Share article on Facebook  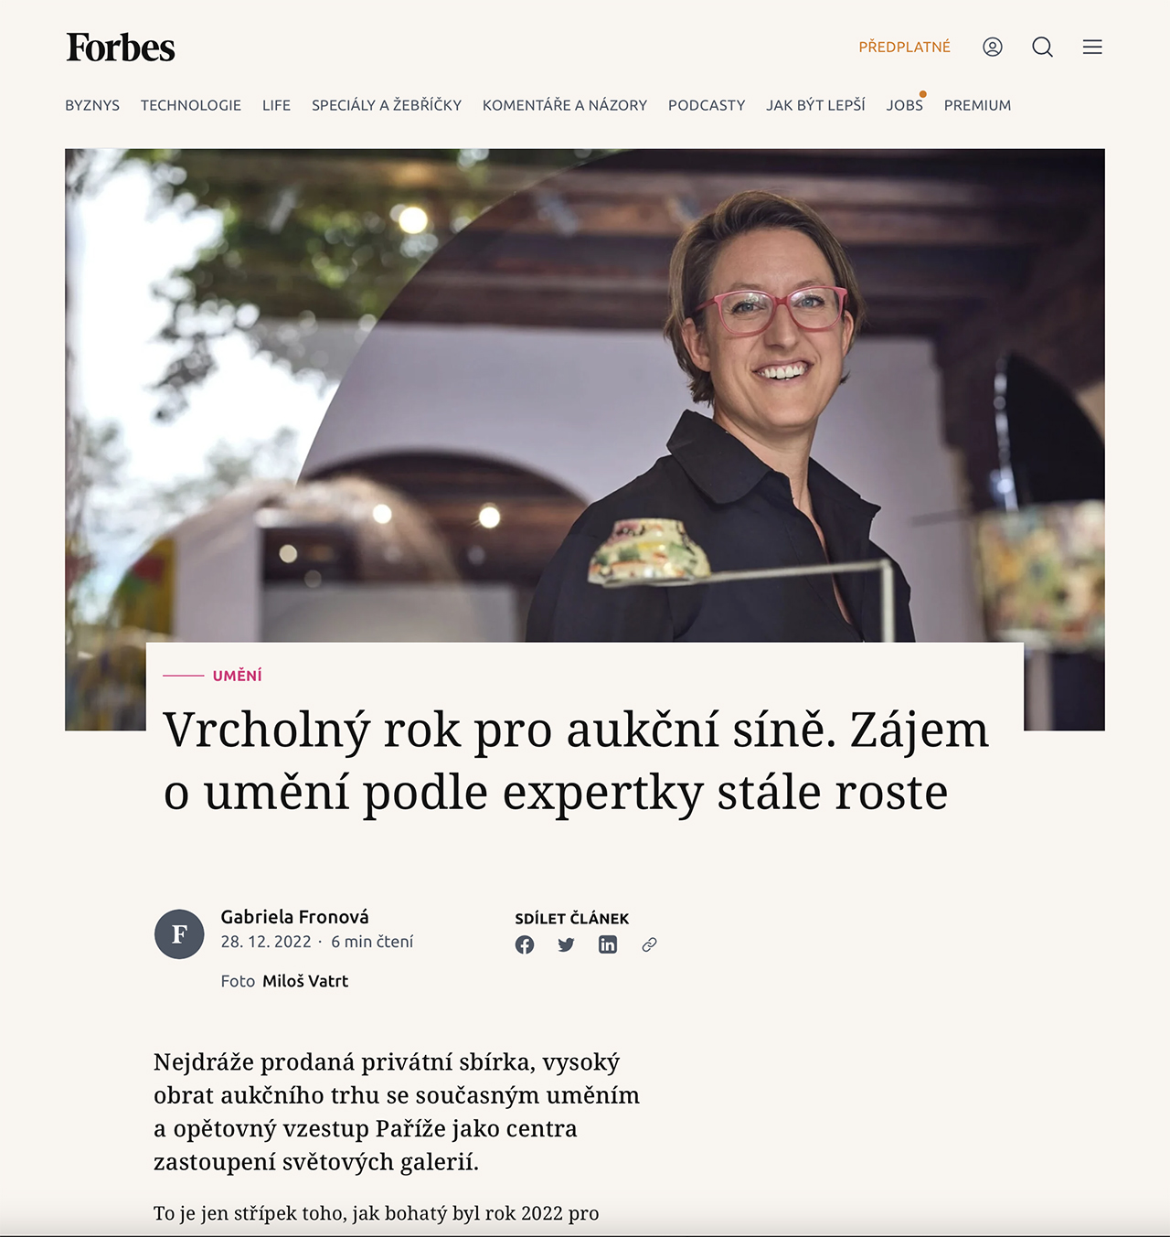(525, 944)
